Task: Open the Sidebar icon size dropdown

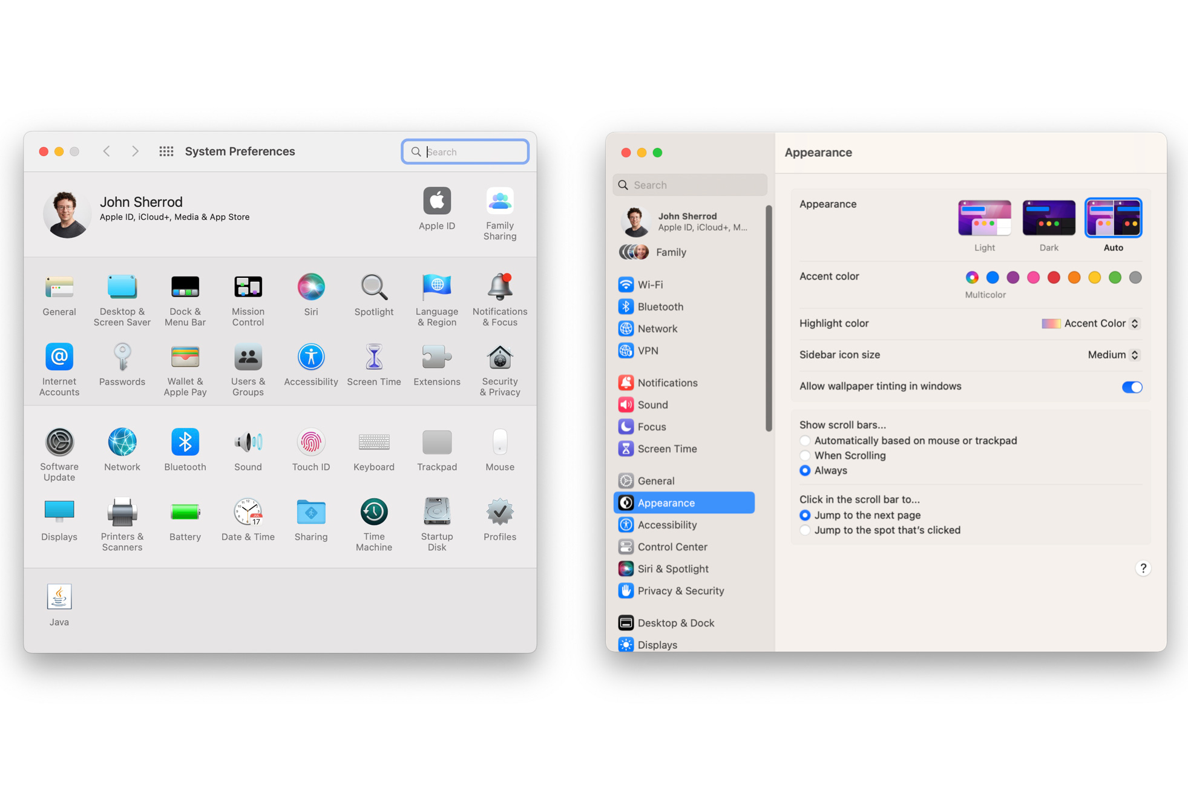Action: (1113, 355)
